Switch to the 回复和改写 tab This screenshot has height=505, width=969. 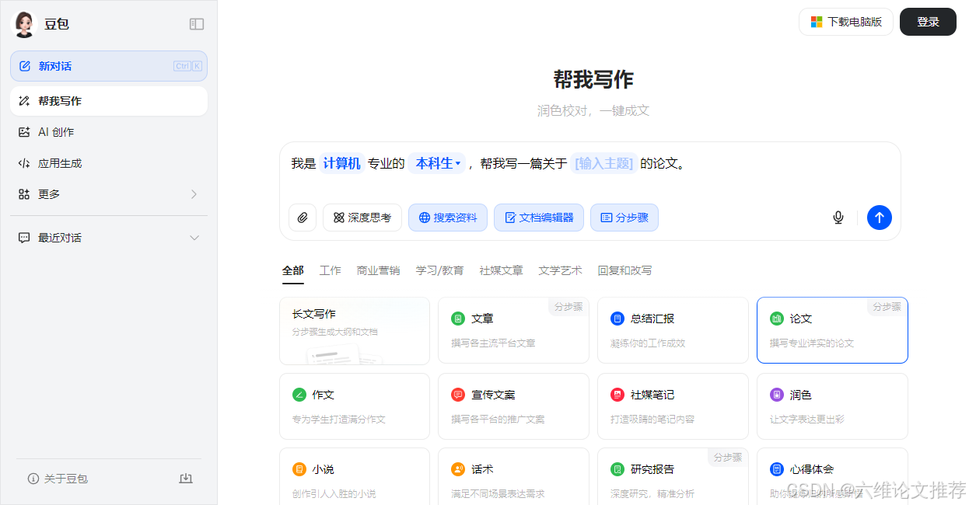(625, 270)
